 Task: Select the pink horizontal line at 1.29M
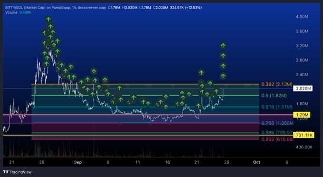[x=147, y=115]
